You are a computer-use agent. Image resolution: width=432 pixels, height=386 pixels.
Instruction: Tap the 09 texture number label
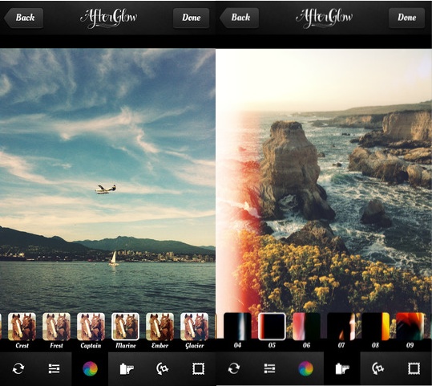tap(410, 345)
